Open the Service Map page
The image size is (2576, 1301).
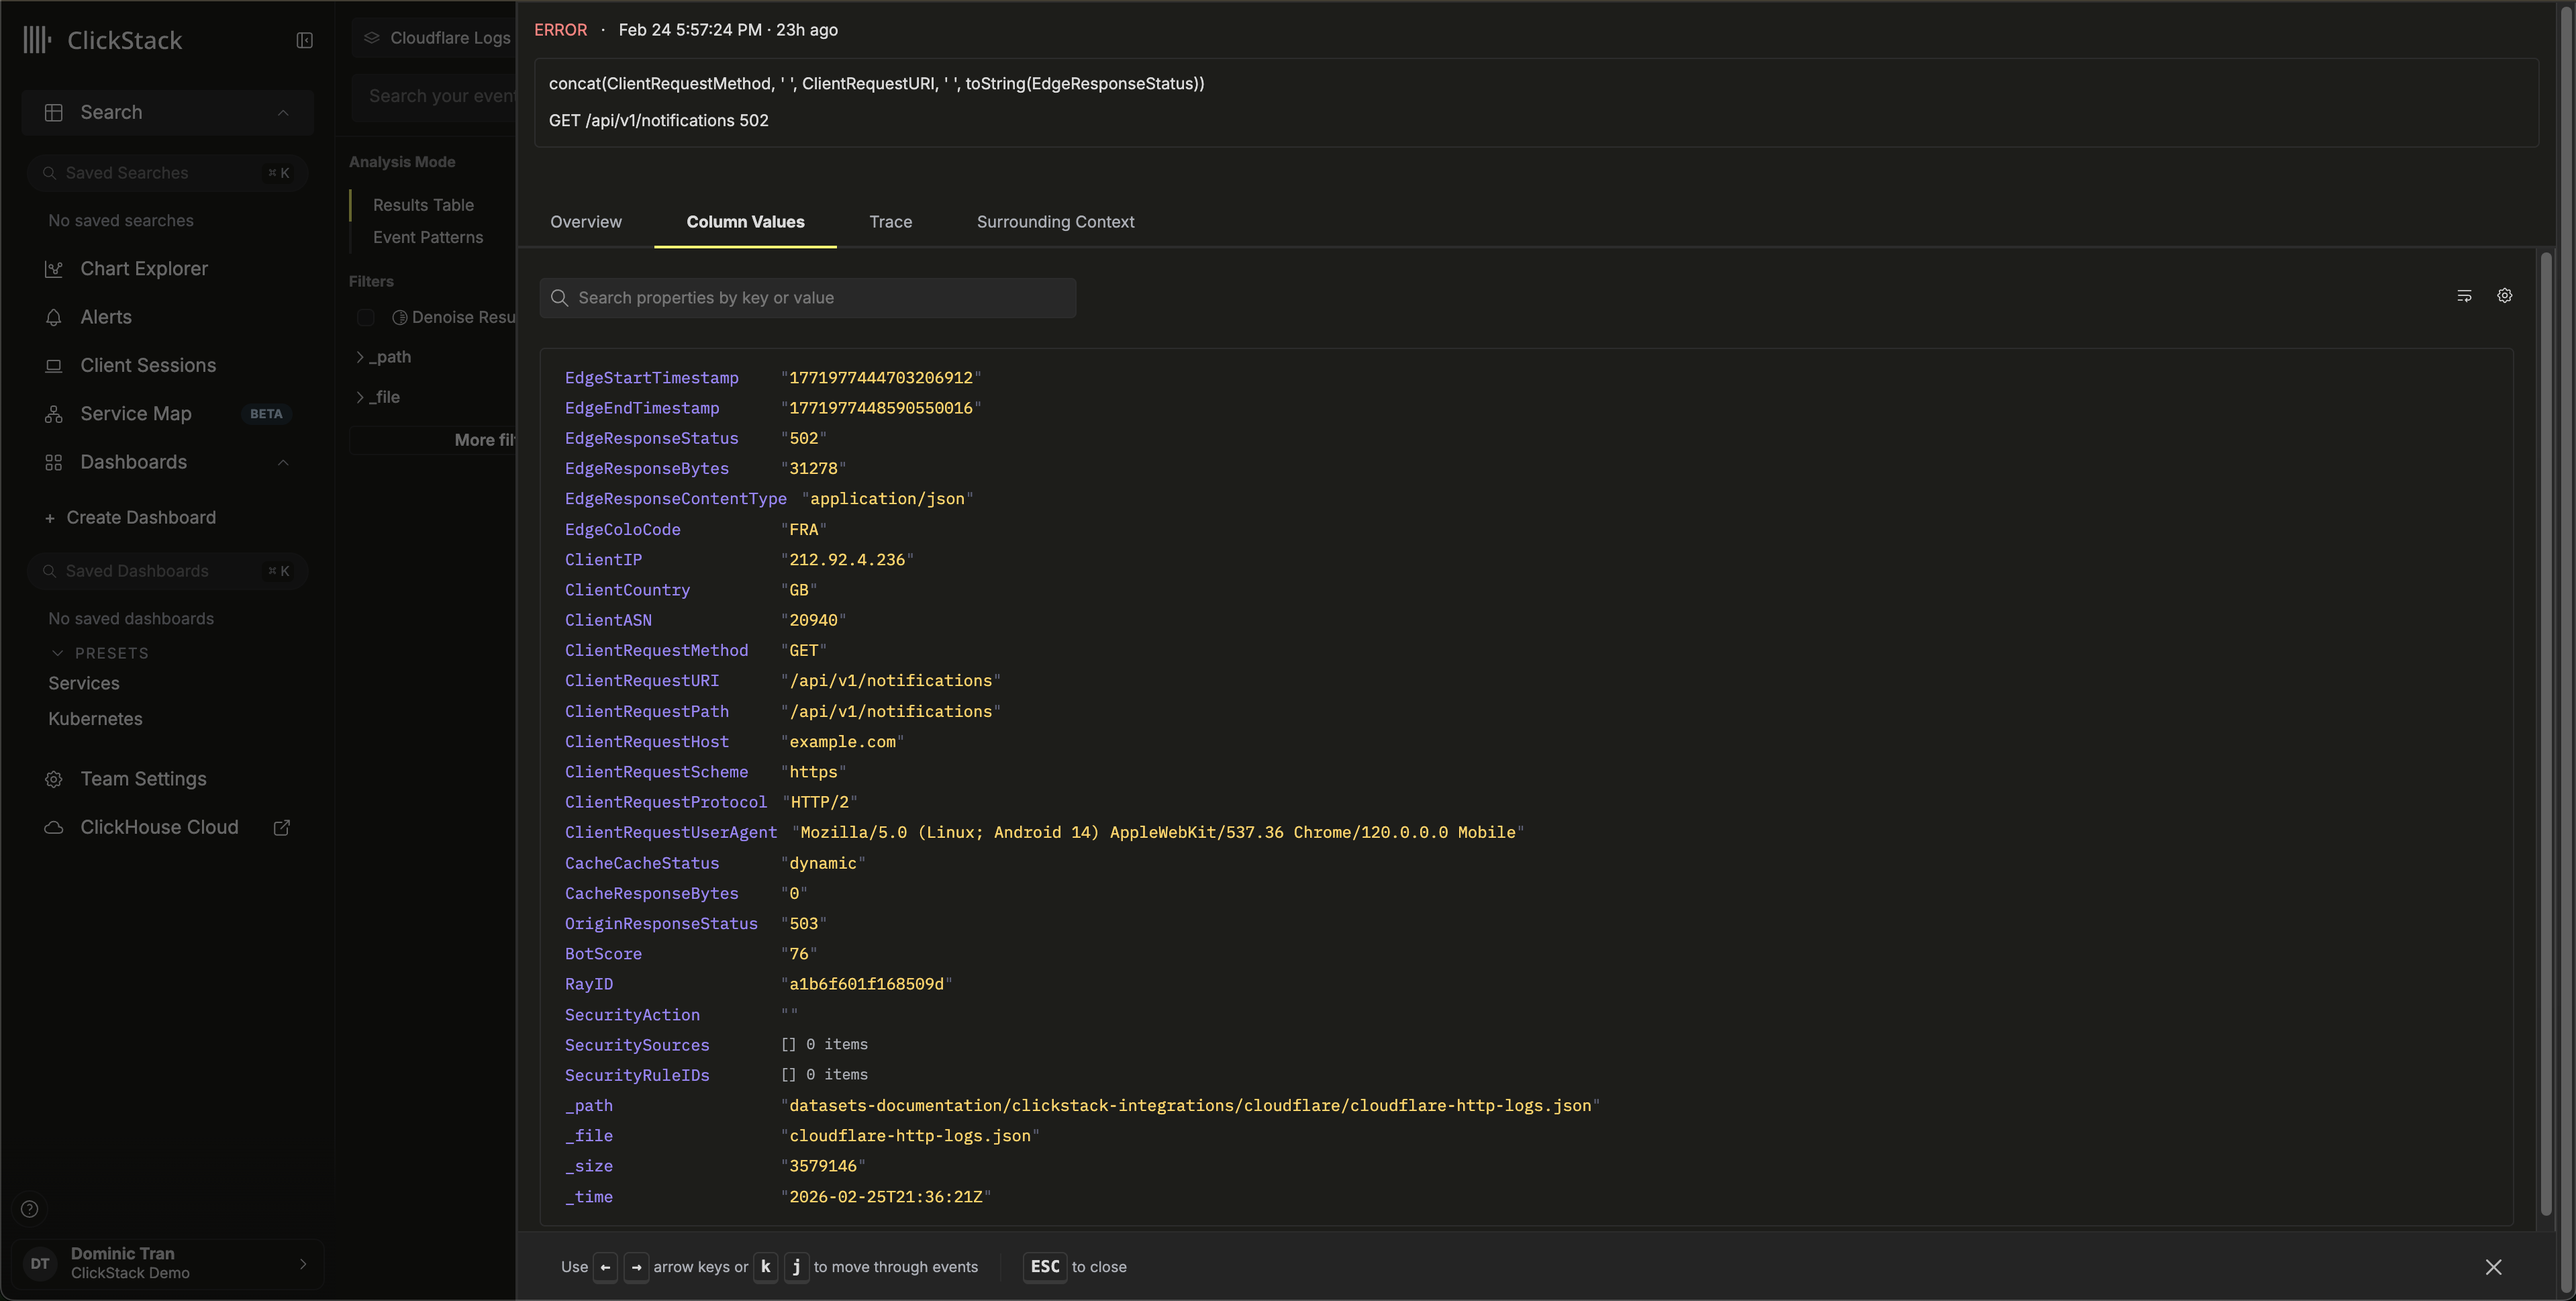click(x=135, y=414)
